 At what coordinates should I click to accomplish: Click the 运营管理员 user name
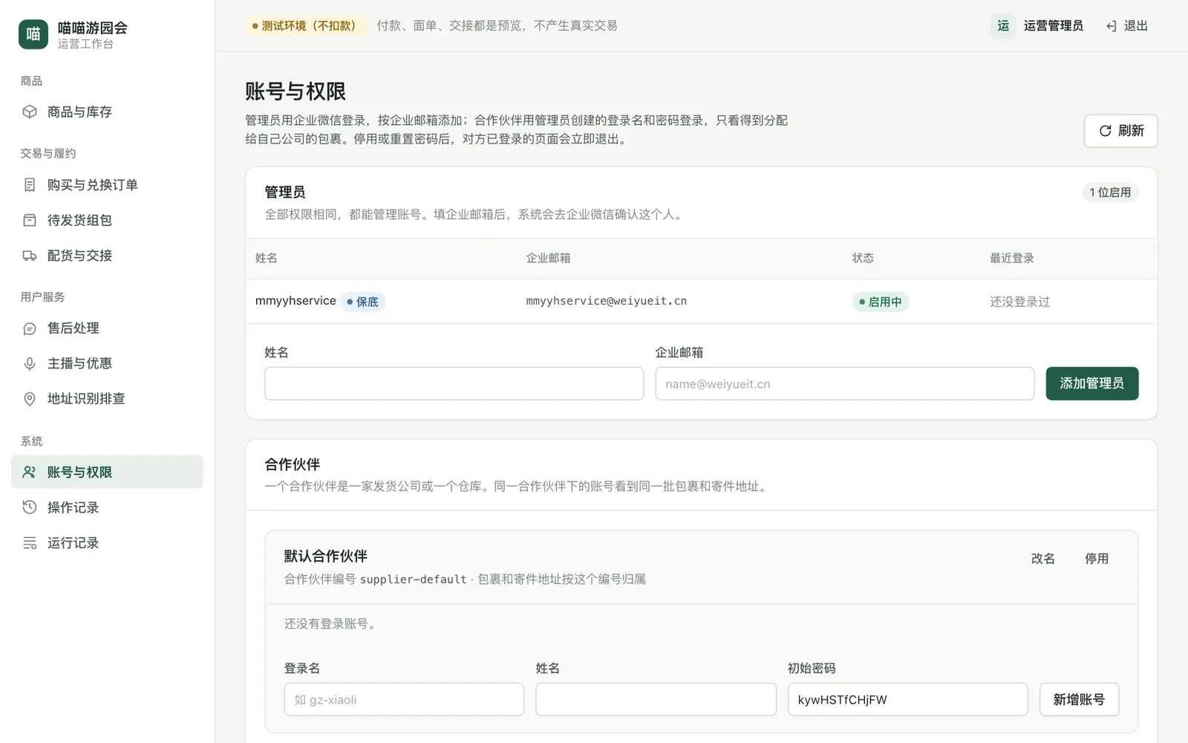[x=1053, y=26]
